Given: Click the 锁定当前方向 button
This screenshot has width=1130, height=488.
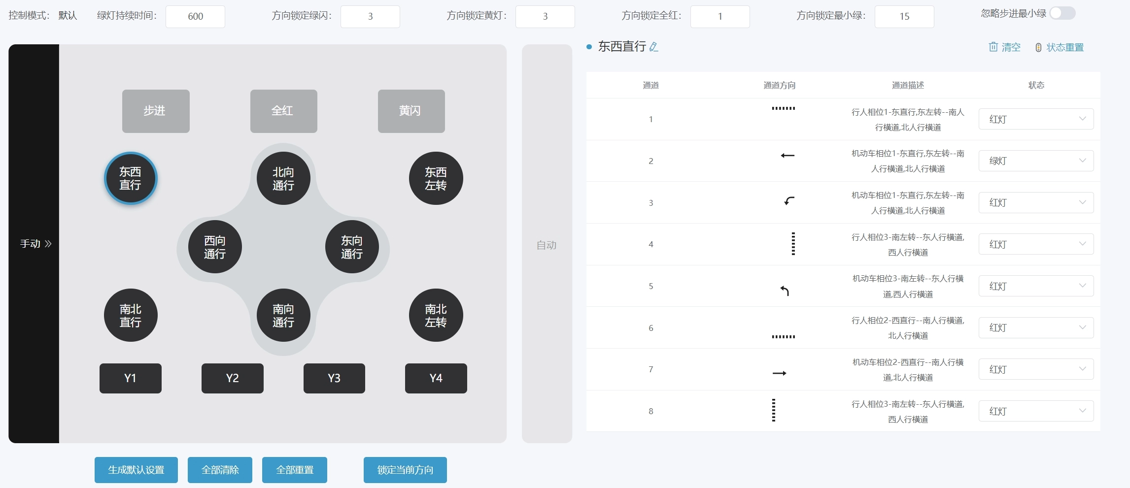Looking at the screenshot, I should (405, 470).
